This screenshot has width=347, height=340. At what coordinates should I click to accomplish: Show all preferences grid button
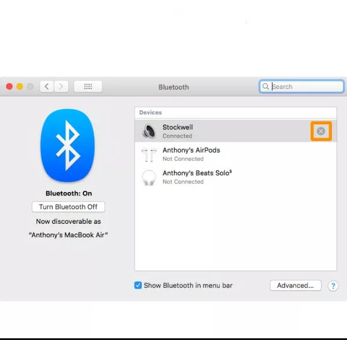point(88,87)
